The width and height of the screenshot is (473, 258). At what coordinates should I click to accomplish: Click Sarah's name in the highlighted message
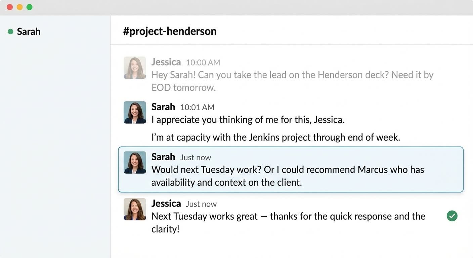[x=163, y=157]
